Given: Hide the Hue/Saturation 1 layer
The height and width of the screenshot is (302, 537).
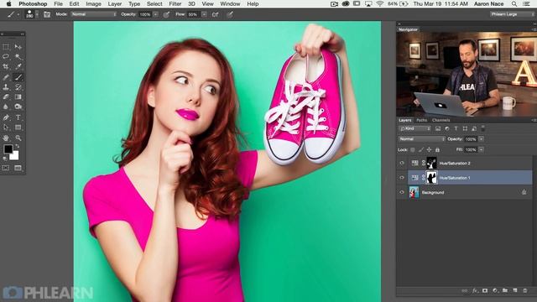Looking at the screenshot, I should [x=402, y=178].
